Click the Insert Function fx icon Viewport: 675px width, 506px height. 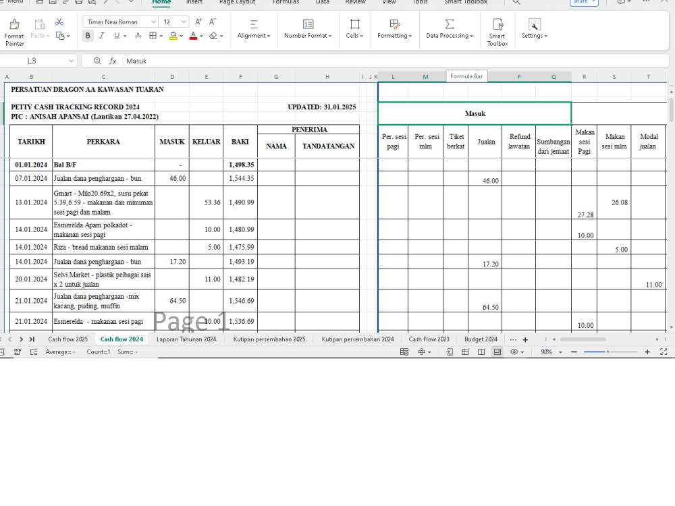click(x=112, y=61)
